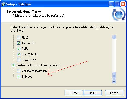The image size is (127, 99).
Task: Cancel the ffdshow setup
Action: pyautogui.click(x=114, y=93)
